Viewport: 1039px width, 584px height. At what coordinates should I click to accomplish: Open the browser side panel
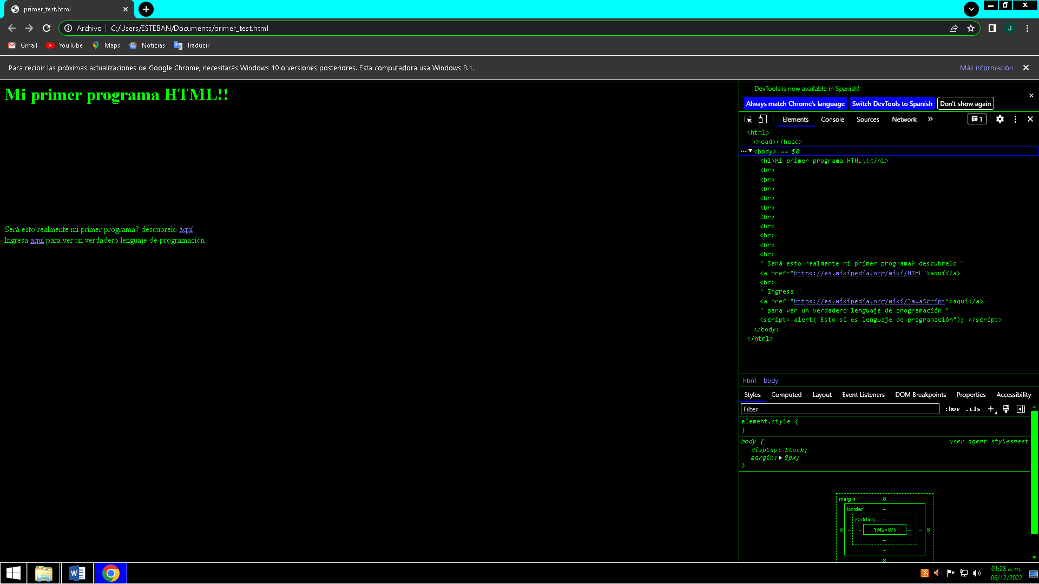[x=992, y=28]
